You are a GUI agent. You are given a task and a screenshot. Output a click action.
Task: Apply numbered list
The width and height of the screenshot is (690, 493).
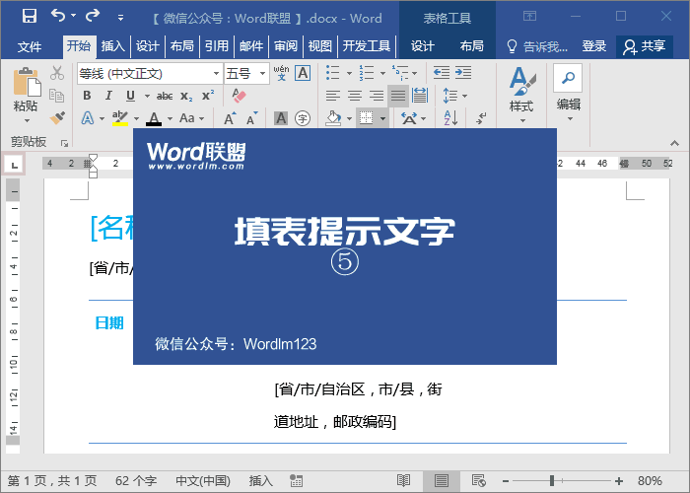coord(366,73)
